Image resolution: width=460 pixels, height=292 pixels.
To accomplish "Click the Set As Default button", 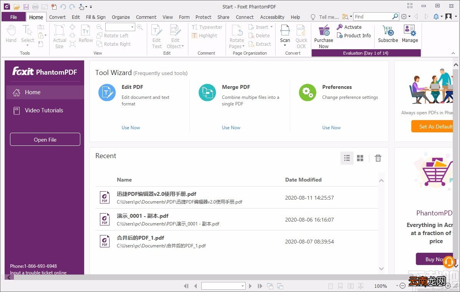I will pyautogui.click(x=432, y=127).
